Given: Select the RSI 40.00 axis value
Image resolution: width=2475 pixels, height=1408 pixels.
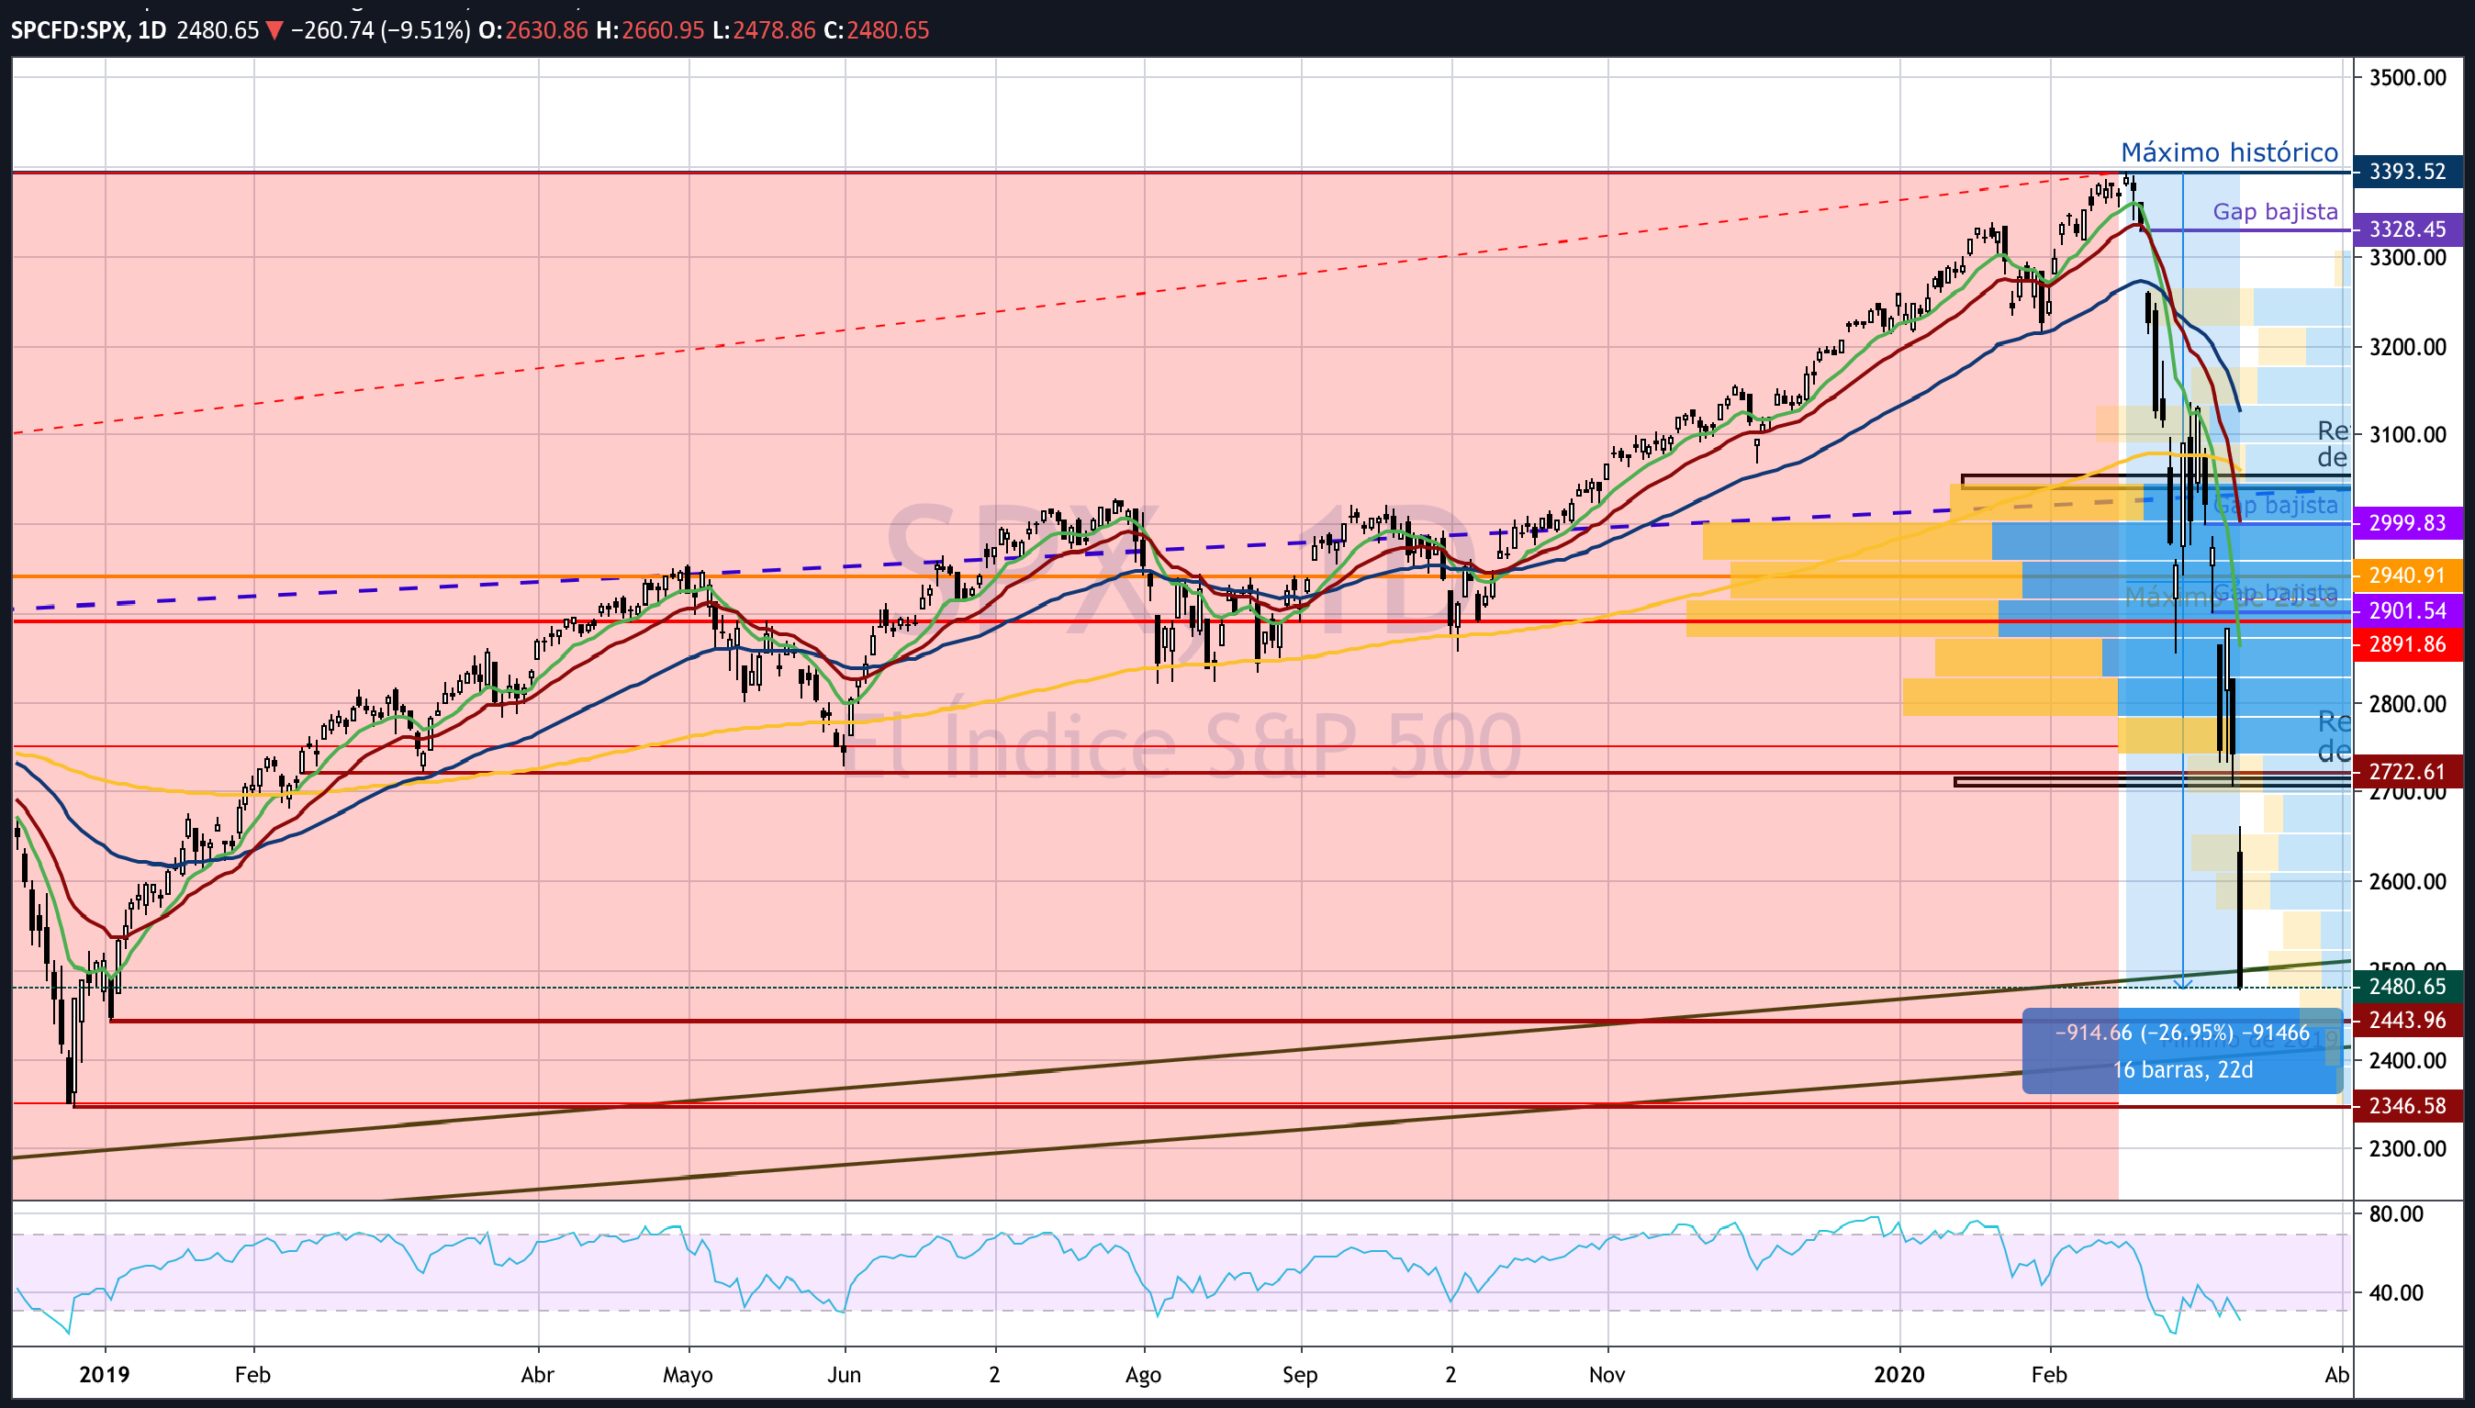Looking at the screenshot, I should [x=2396, y=1293].
